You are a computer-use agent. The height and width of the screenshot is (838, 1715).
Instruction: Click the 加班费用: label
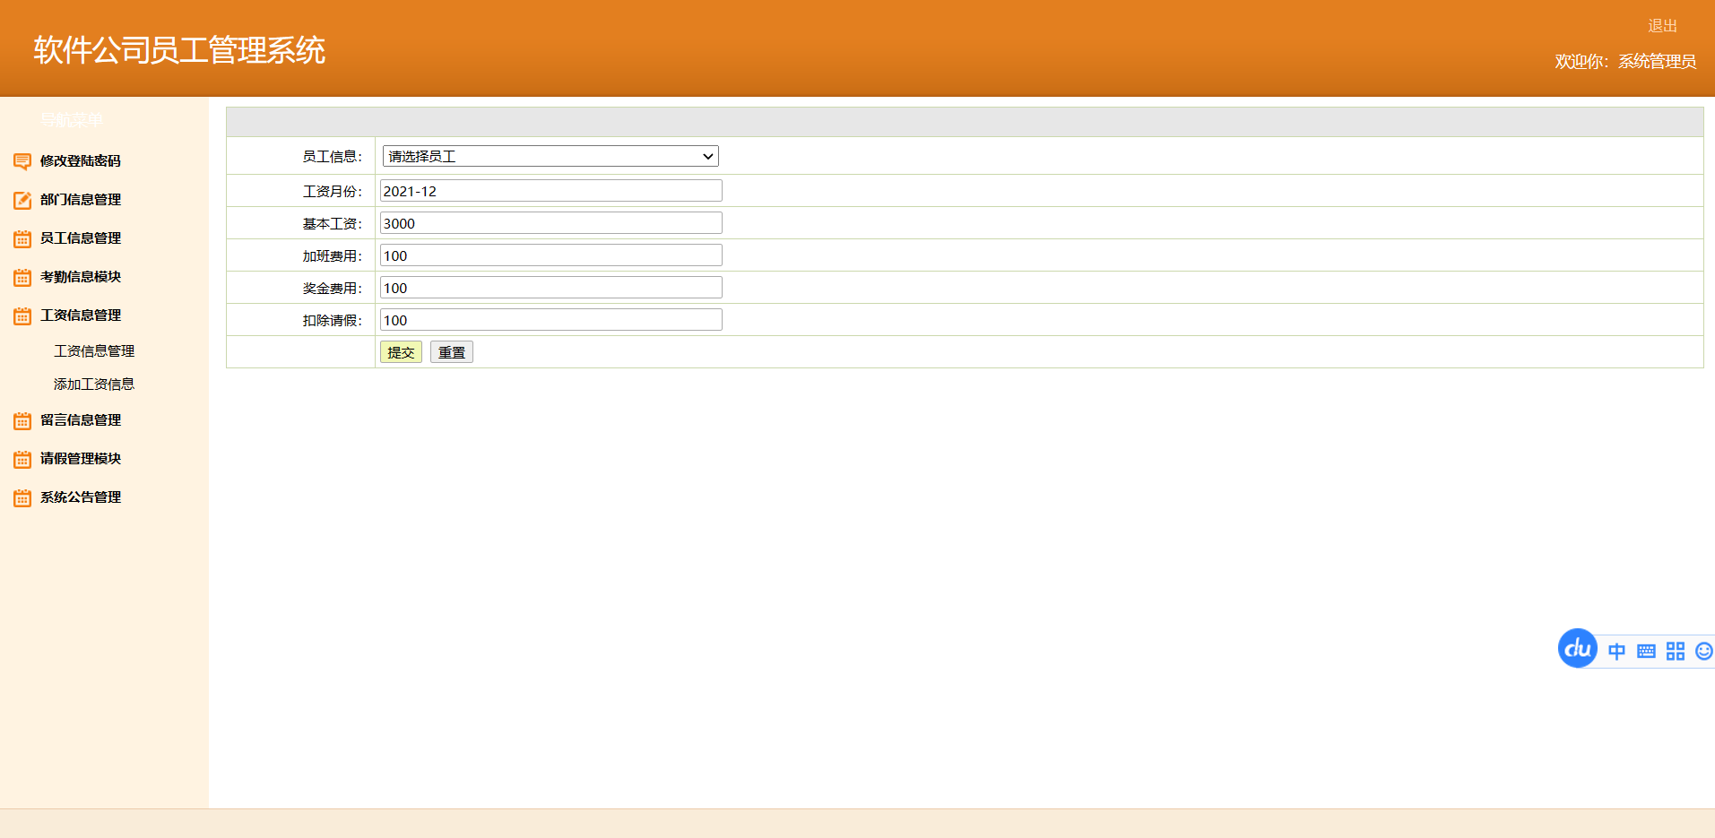pos(333,256)
